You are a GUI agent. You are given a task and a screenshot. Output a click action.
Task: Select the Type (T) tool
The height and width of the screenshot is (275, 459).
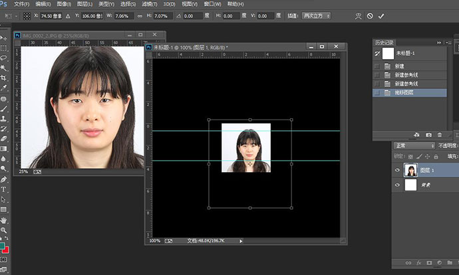tap(4, 189)
